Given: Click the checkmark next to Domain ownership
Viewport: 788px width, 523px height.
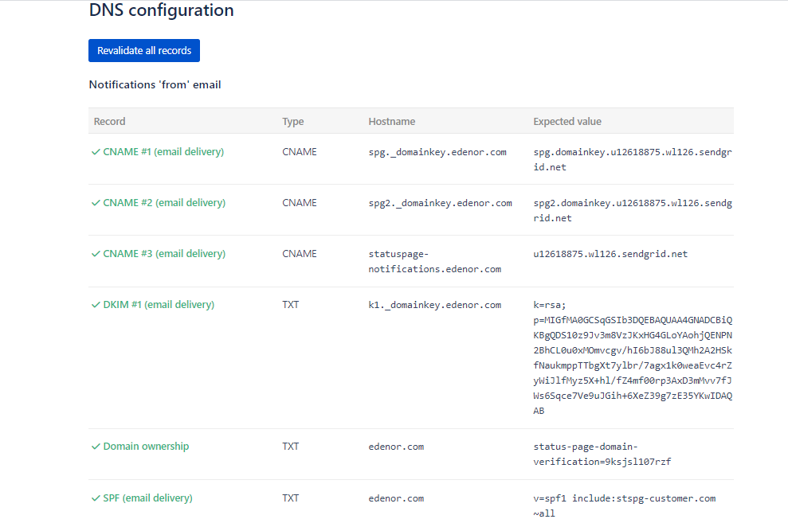Looking at the screenshot, I should 96,446.
